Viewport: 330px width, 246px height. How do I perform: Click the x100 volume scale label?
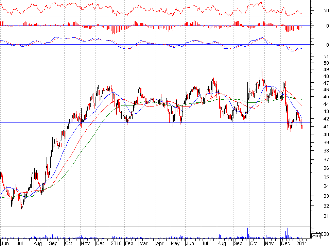pyautogui.click(x=315, y=236)
